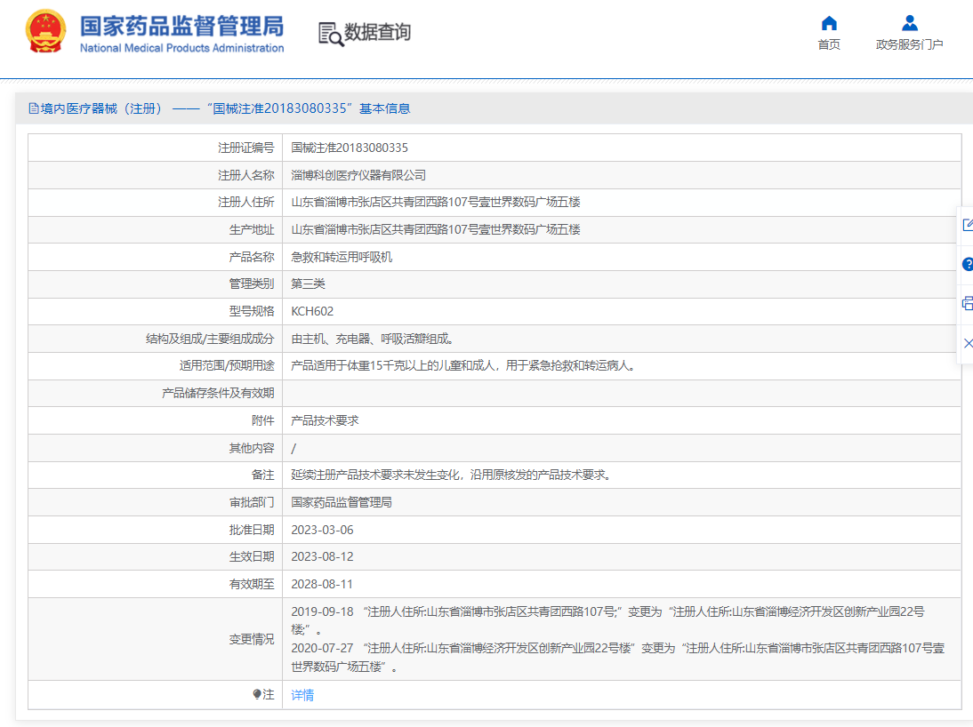Click the 备注 remark text about 延续注册
This screenshot has width=973, height=727.
453,475
